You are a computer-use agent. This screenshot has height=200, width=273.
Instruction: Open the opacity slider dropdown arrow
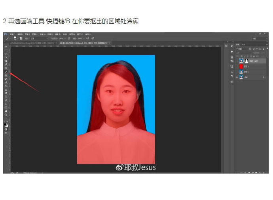65,38
